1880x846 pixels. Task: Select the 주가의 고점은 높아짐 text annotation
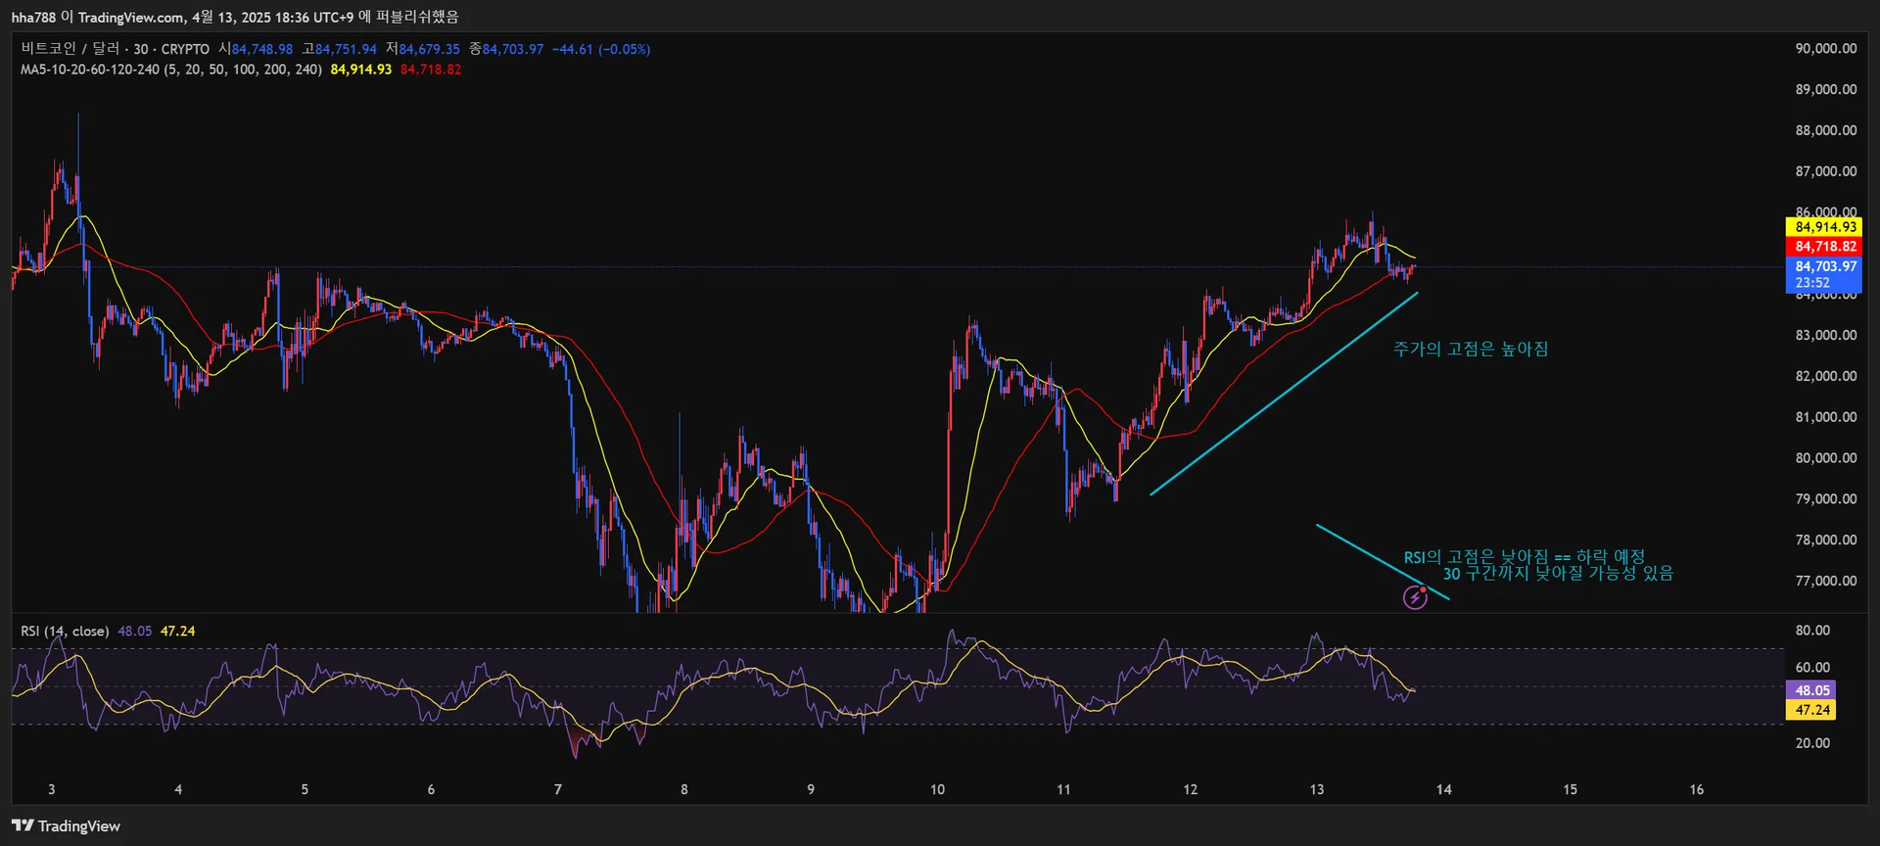pyautogui.click(x=1470, y=349)
